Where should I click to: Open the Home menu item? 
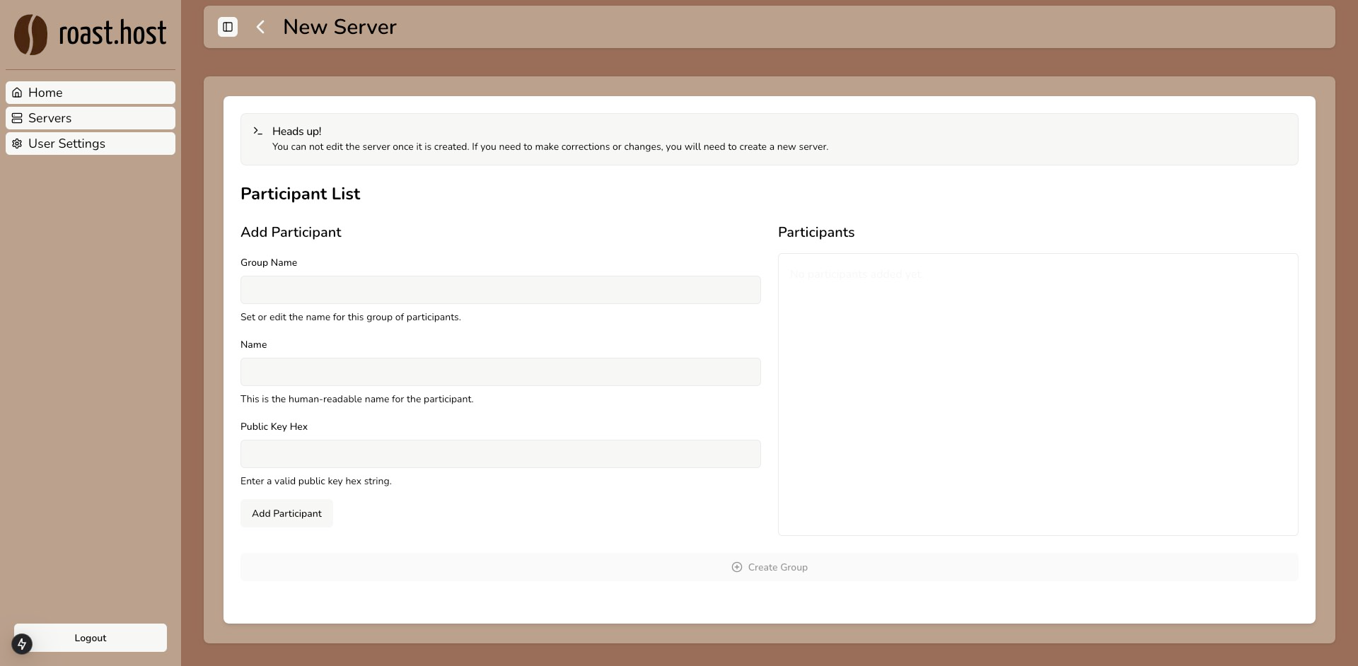[x=91, y=93]
